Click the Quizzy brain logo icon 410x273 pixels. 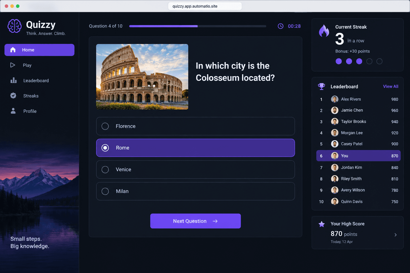point(14,26)
